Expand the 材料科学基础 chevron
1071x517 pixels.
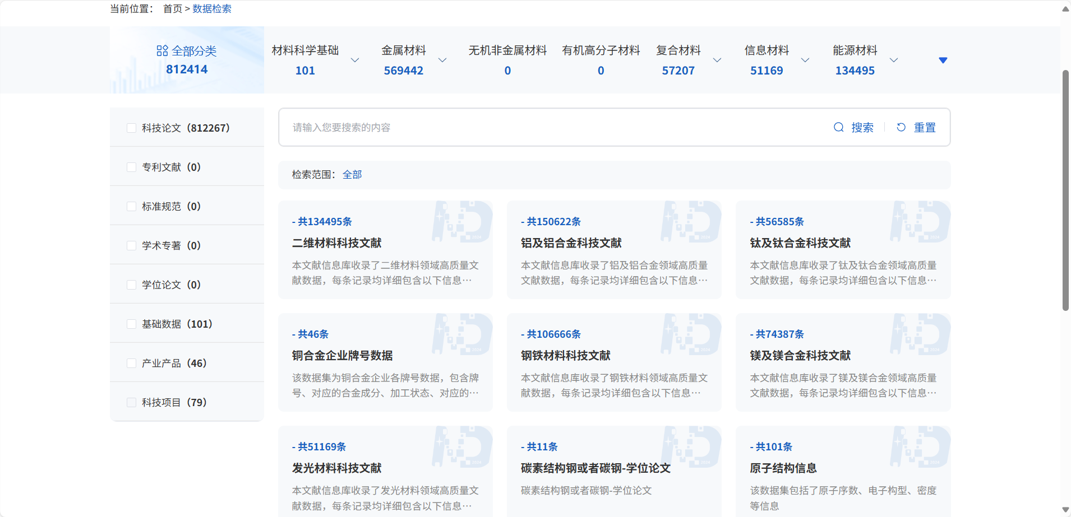[355, 60]
